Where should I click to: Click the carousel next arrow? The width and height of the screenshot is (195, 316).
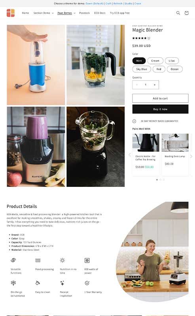(191, 156)
